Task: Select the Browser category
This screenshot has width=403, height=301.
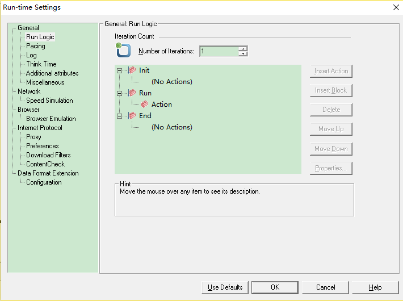Action: 28,110
